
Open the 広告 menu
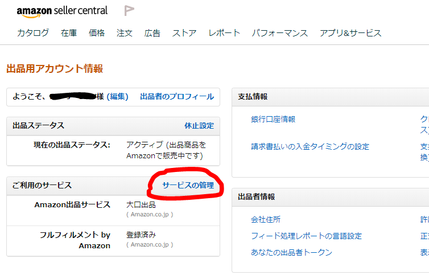152,33
